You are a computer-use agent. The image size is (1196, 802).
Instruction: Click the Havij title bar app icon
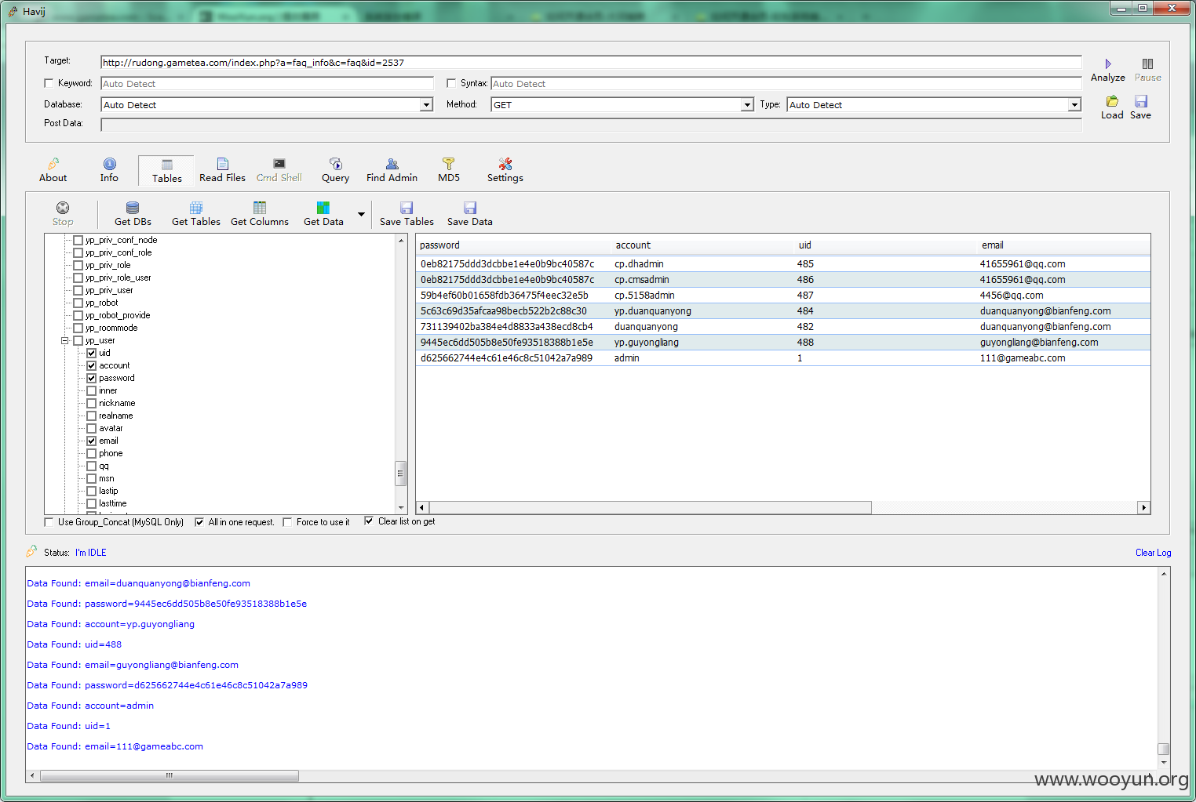13,11
